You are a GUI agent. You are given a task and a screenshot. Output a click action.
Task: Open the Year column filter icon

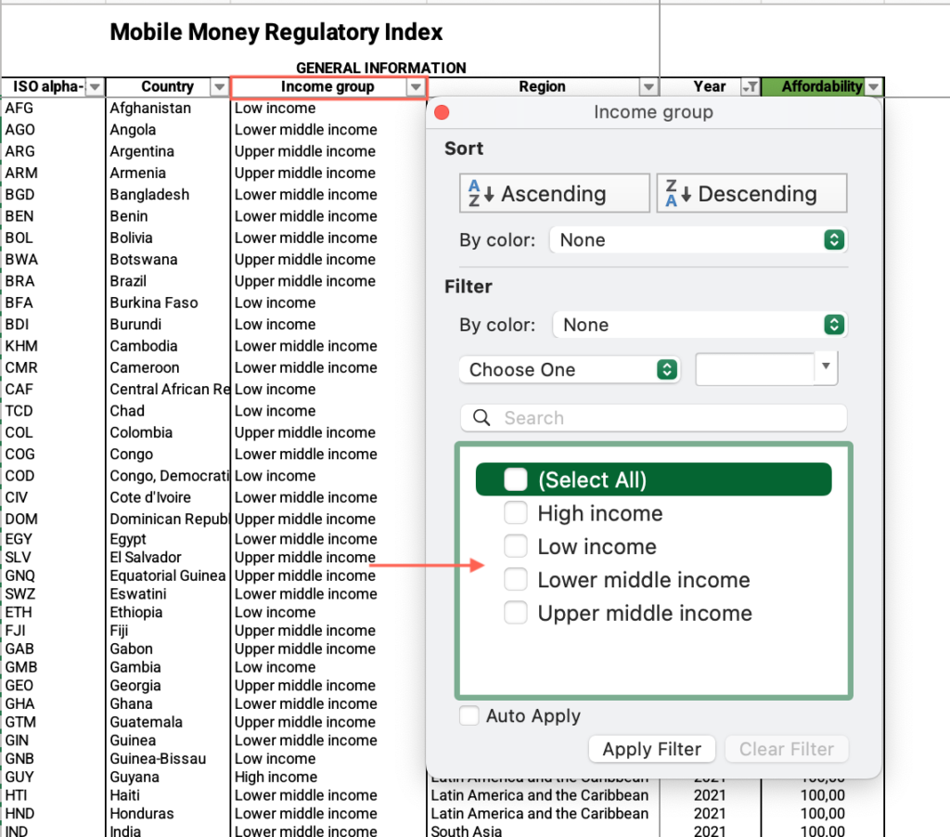(750, 87)
